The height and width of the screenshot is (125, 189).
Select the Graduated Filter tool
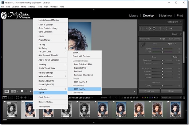click(159, 29)
